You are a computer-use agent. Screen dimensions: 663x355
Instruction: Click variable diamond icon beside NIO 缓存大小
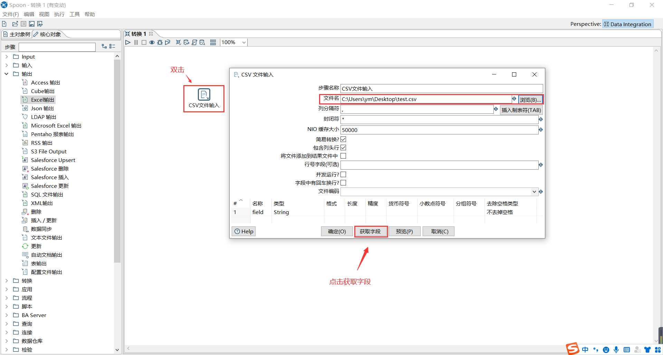pyautogui.click(x=541, y=130)
